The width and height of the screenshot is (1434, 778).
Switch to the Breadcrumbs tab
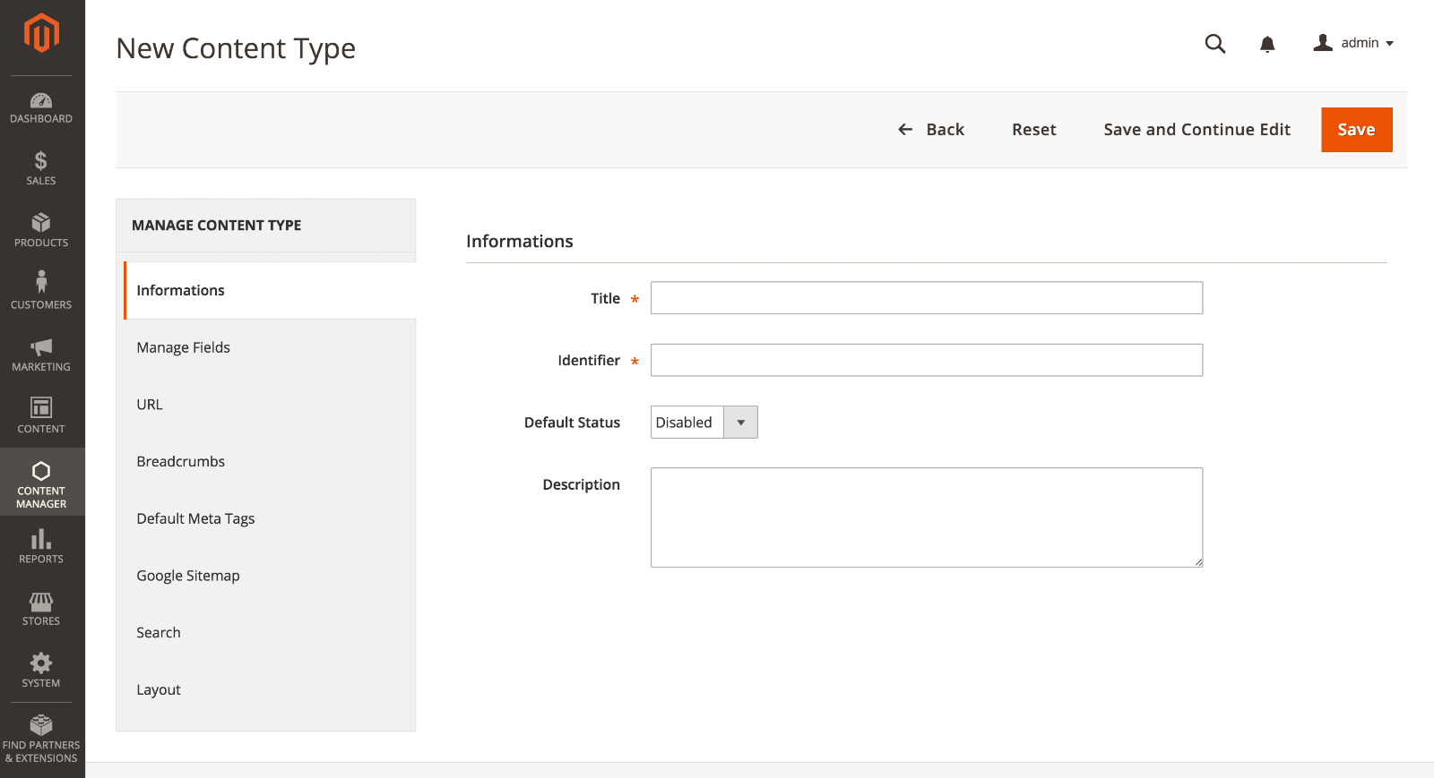266,461
